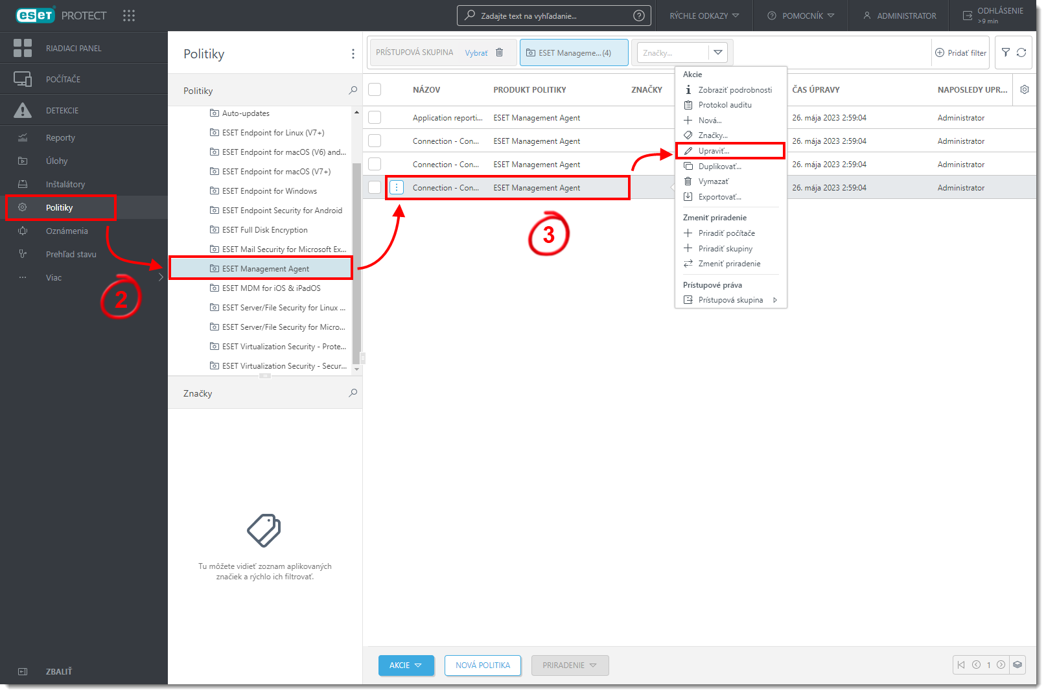
Task: Click the refresh icon in the filter bar
Action: [1021, 52]
